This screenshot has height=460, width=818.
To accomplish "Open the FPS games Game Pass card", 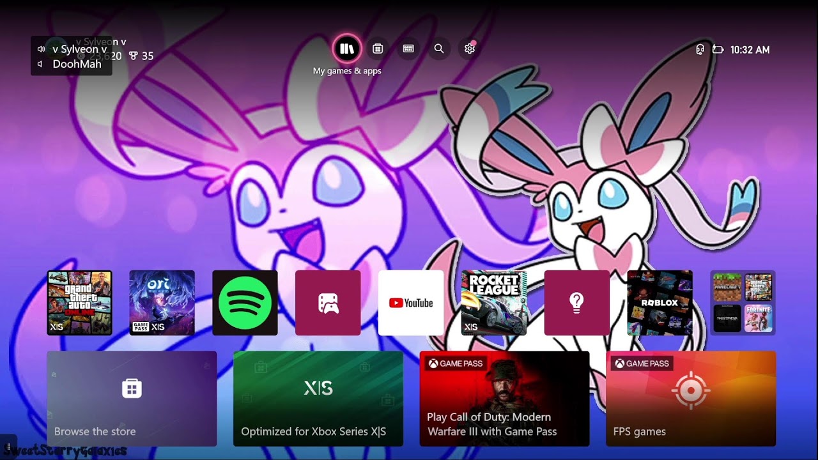I will (x=691, y=399).
